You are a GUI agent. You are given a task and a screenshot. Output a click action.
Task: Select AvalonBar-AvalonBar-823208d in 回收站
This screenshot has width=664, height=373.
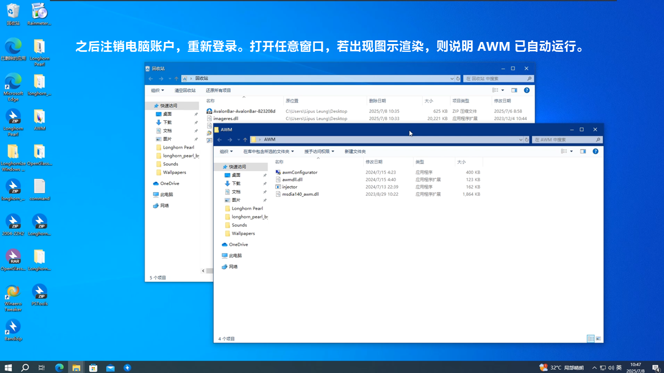pyautogui.click(x=244, y=111)
